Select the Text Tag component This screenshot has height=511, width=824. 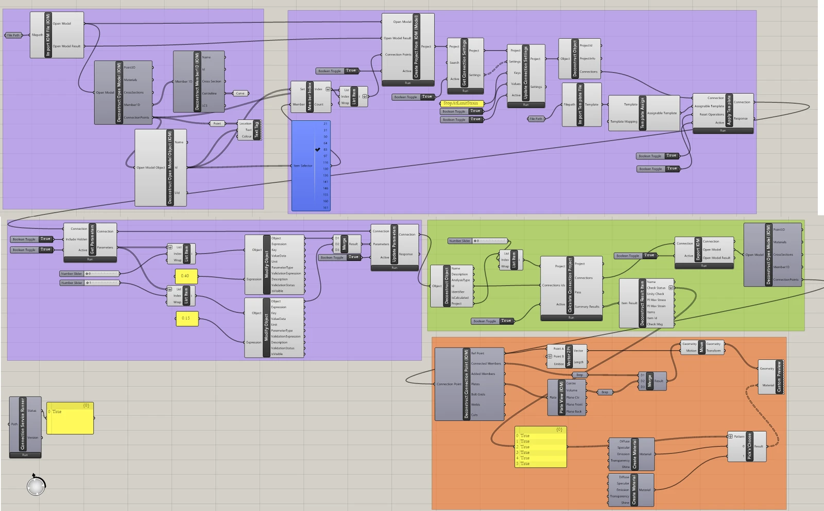coord(249,130)
